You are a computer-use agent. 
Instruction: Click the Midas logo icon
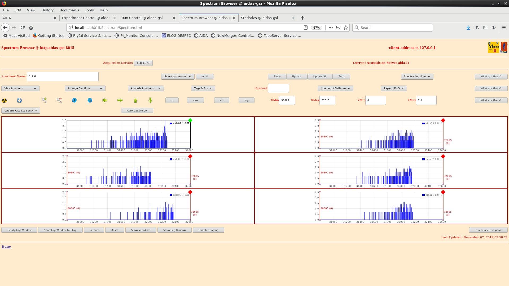click(493, 47)
